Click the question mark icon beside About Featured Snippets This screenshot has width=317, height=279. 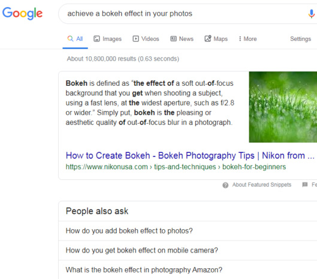point(225,185)
